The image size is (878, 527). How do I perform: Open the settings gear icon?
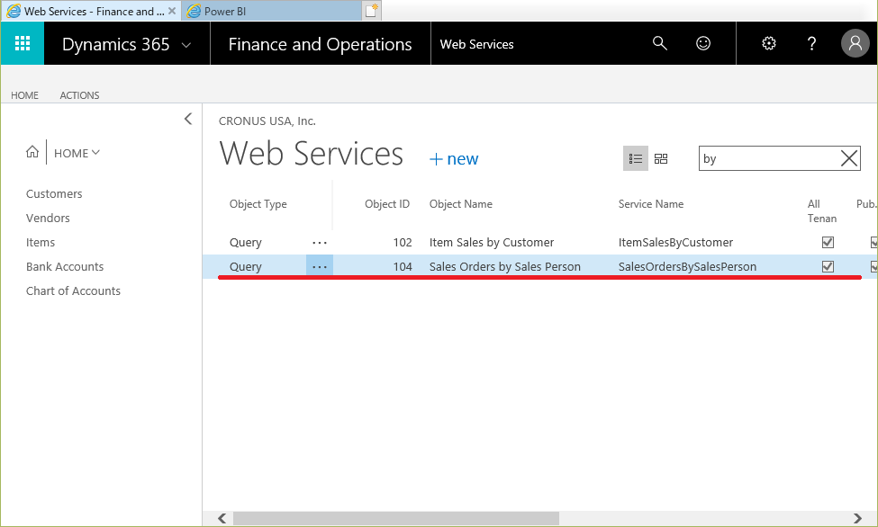pos(769,43)
